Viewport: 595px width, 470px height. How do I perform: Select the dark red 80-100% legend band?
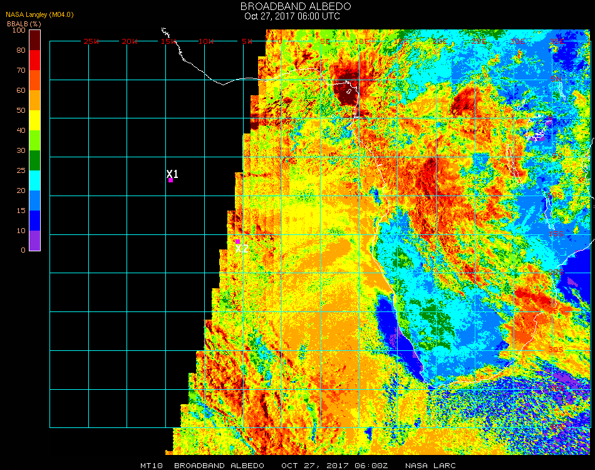(35, 39)
